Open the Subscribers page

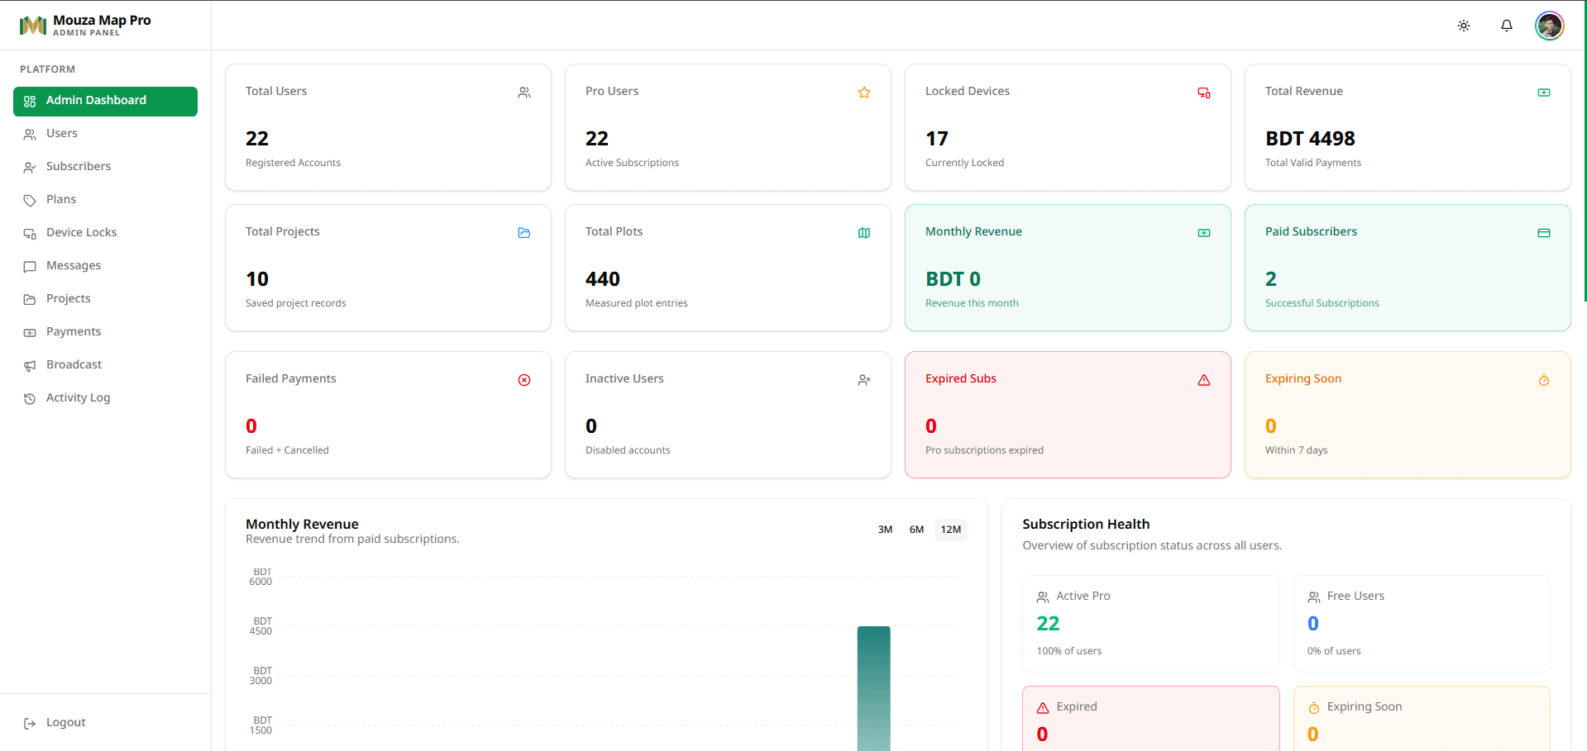tap(105, 167)
